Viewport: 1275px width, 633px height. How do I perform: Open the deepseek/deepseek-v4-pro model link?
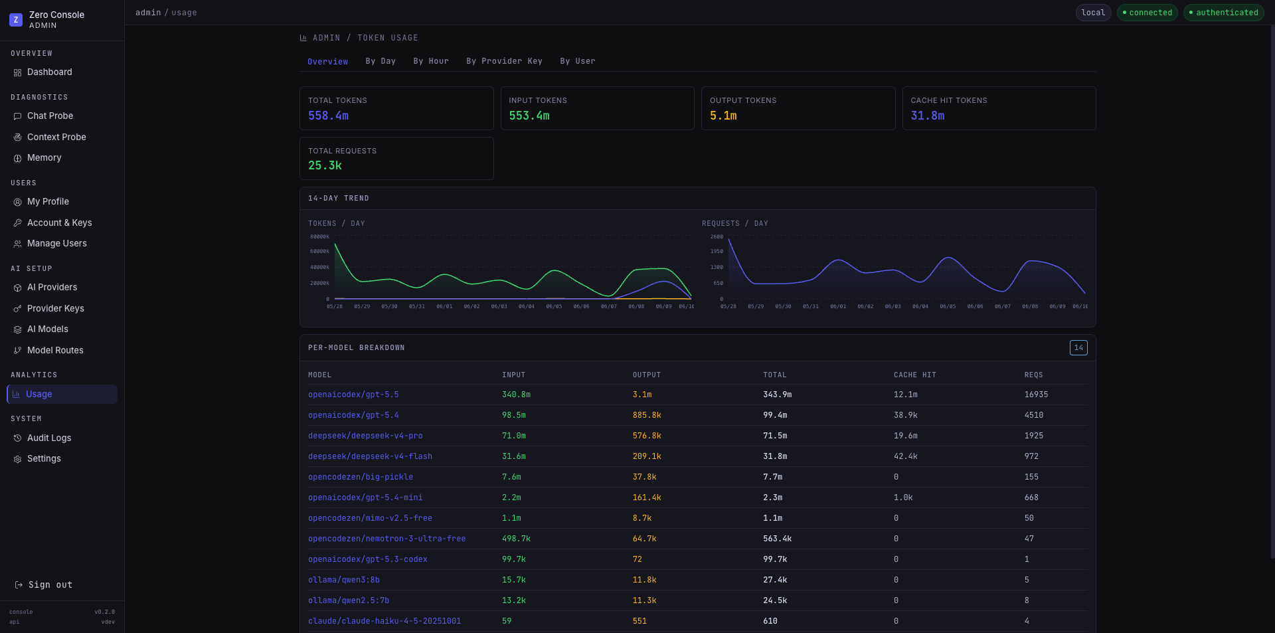[x=365, y=436]
